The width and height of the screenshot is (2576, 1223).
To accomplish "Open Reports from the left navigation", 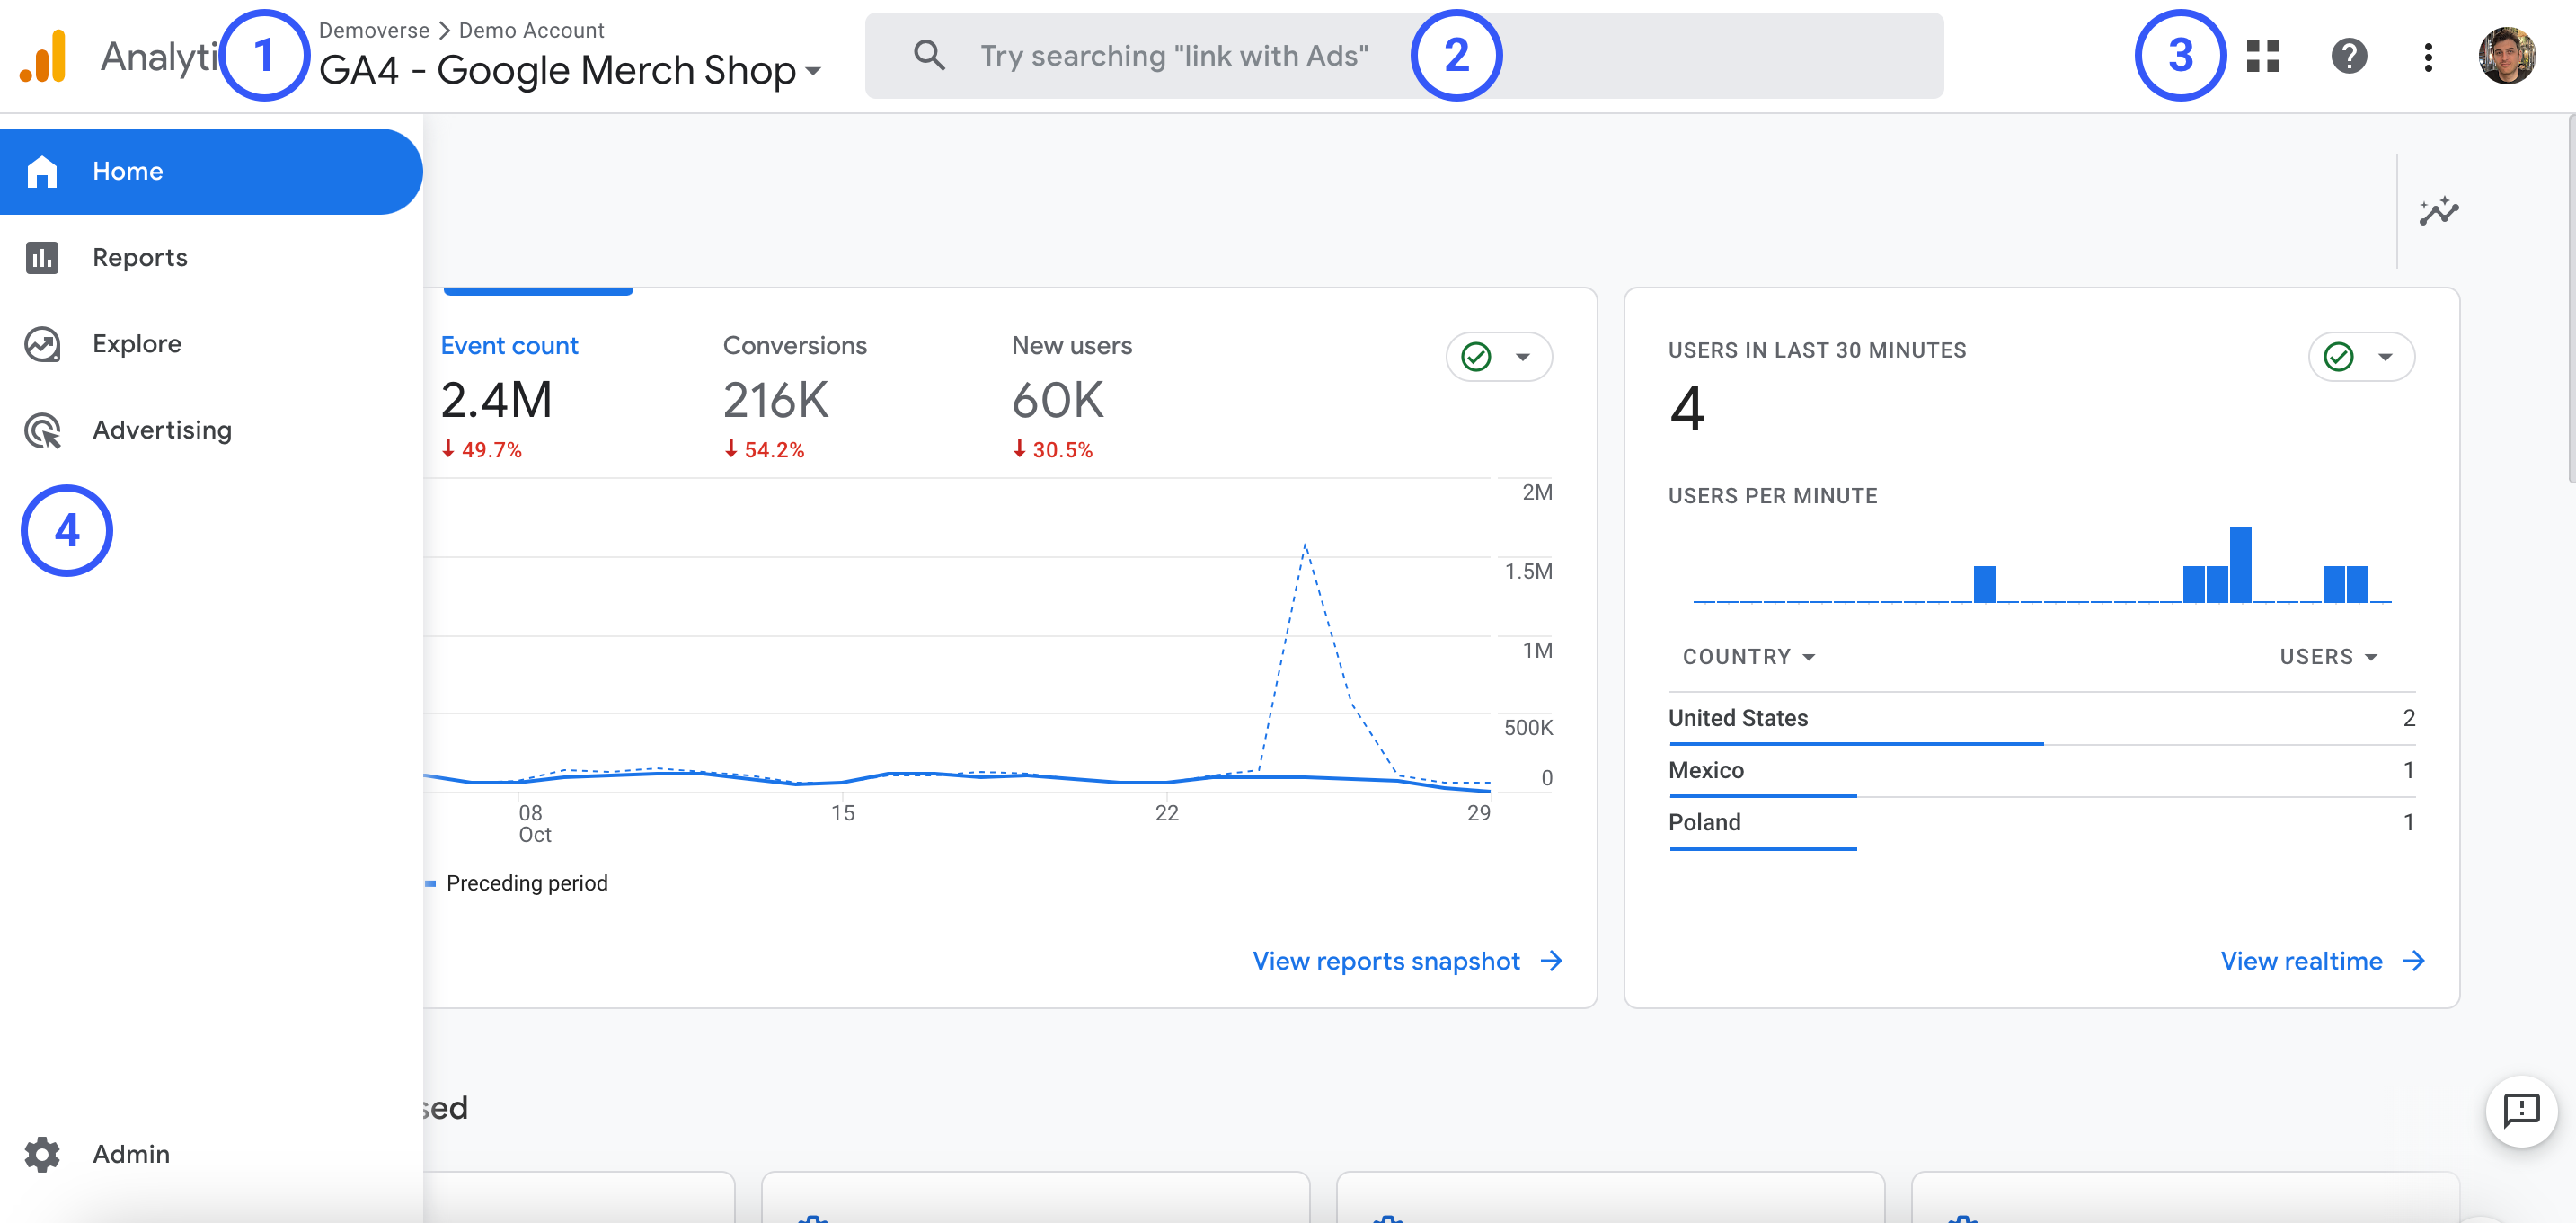I will [x=139, y=257].
